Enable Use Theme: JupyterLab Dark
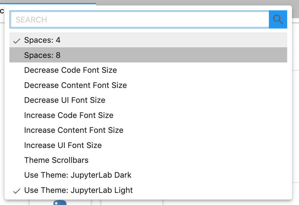299x205 pixels. (x=77, y=175)
